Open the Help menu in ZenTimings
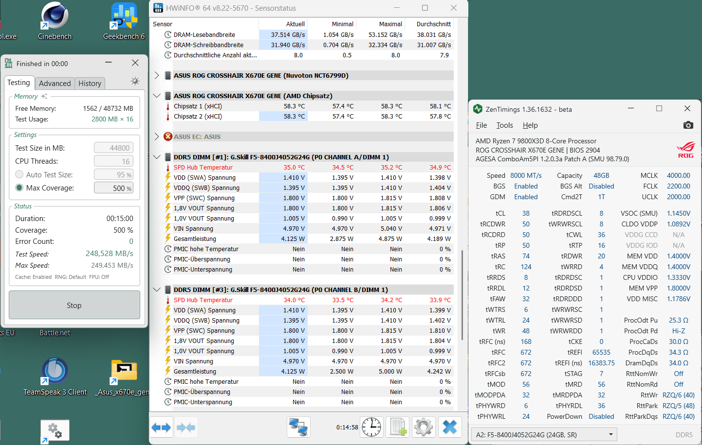Image resolution: width=702 pixels, height=445 pixels. [530, 125]
